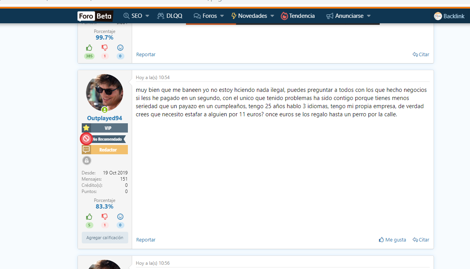The width and height of the screenshot is (470, 269).
Task: Click the 99.7% percentage value
Action: (x=105, y=38)
